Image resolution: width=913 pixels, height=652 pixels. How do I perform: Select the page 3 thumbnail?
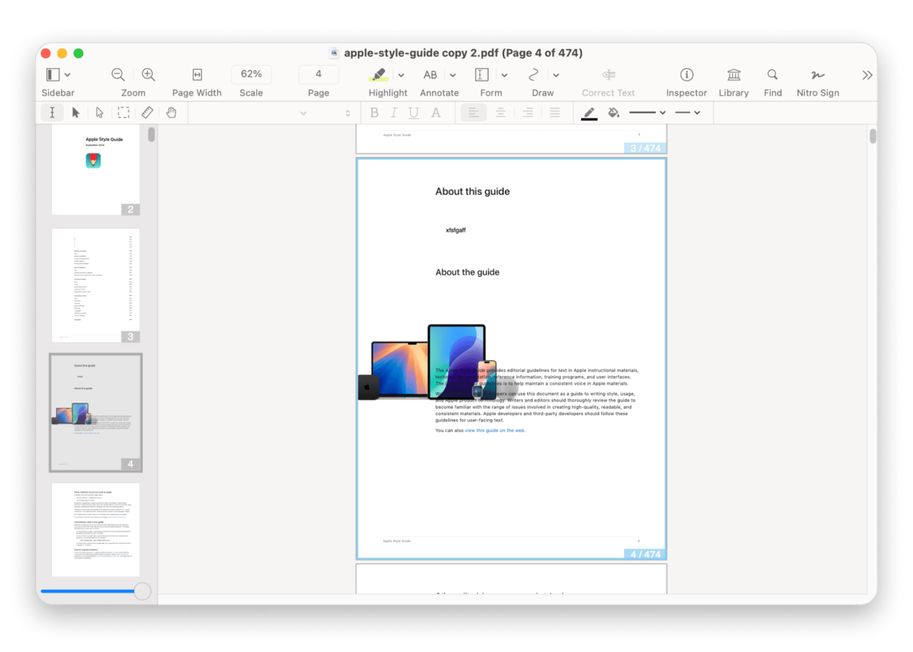95,285
